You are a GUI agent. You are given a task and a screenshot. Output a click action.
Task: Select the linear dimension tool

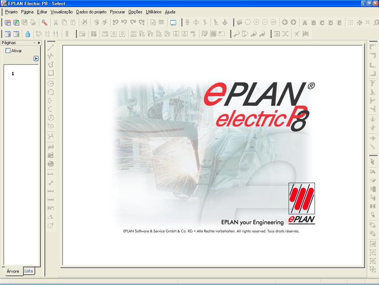[50, 174]
